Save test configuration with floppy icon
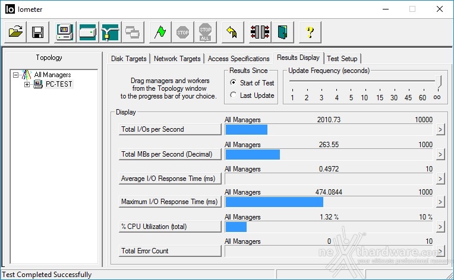Viewport: 454px width, 280px height. coord(37,32)
